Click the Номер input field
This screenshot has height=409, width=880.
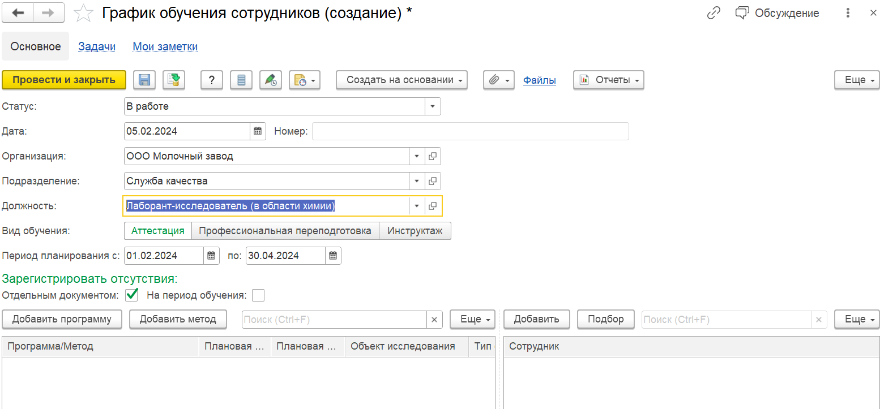click(x=470, y=131)
